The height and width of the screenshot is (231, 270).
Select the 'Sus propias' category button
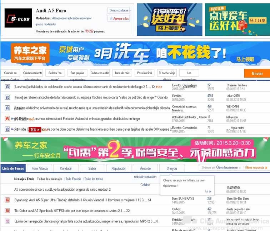(77, 73)
